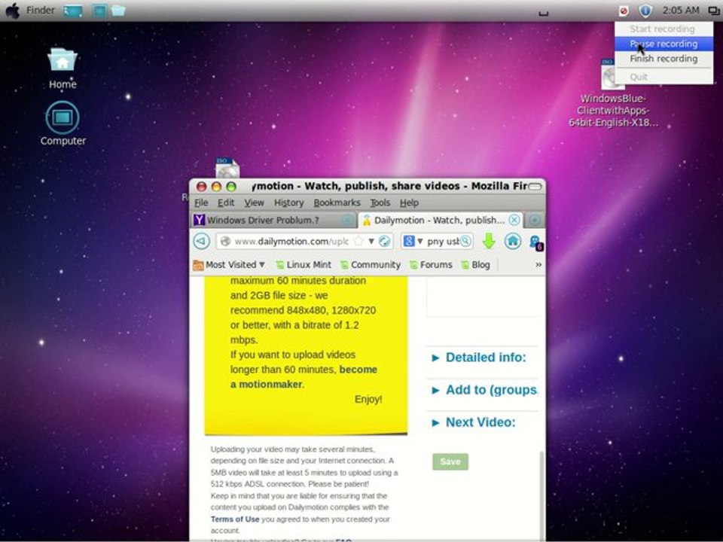Click the dailymotion.com URL field
Screen dimensions: 723x542
coord(291,241)
